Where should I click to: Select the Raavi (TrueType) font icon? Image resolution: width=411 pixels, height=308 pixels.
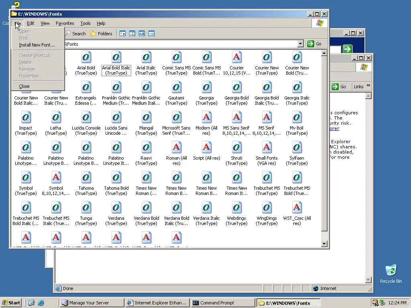(x=146, y=148)
